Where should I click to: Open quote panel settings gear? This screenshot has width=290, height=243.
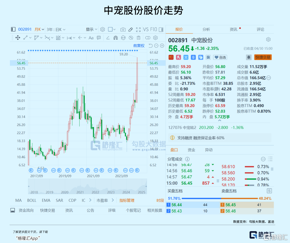click(268, 39)
